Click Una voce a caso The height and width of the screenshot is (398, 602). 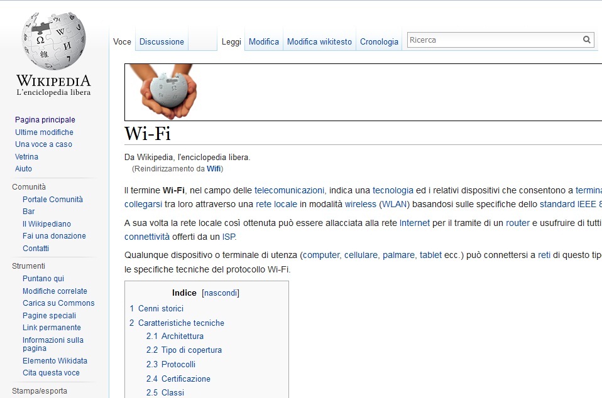tap(43, 144)
